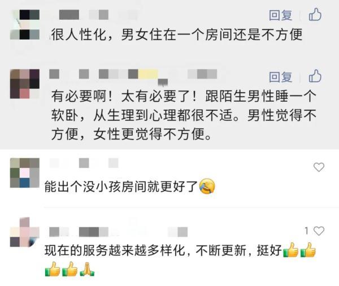Heart the 没小孩房间 comment
Screen dimensions: 339x286
click(319, 167)
